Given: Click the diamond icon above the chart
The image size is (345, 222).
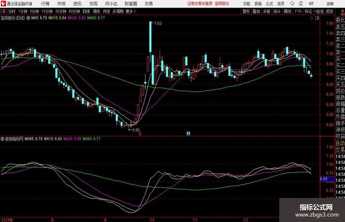Looking at the screenshot, I should pos(311,18).
